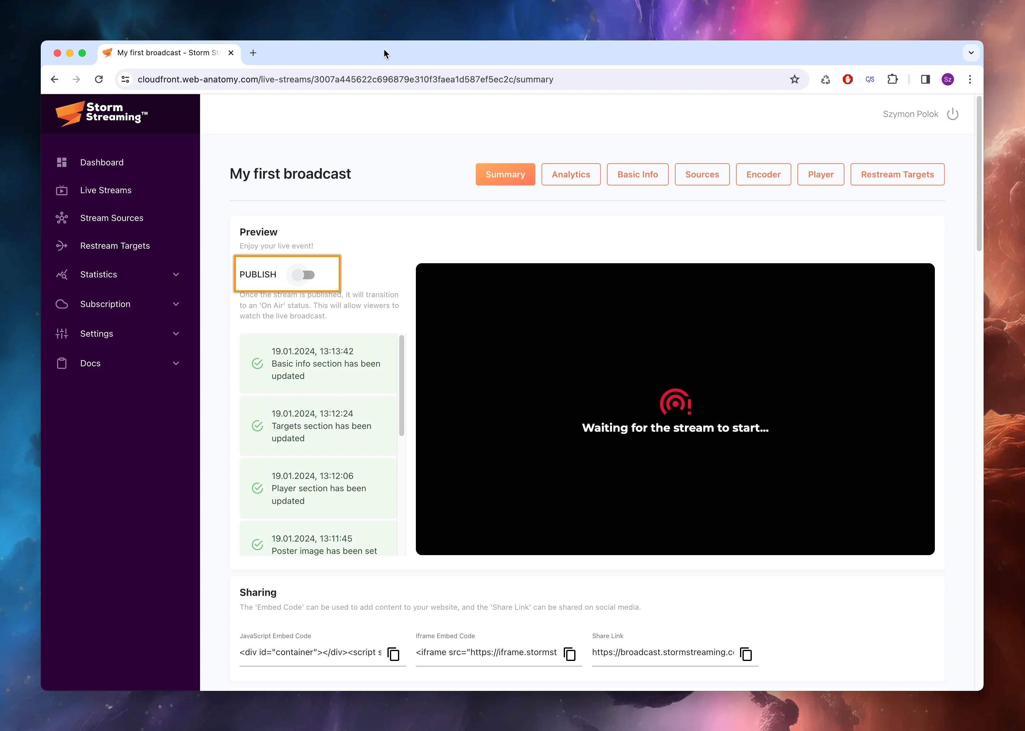Click the Stream Sources sidebar icon
Screen dimensions: 1025x731
tap(62, 218)
